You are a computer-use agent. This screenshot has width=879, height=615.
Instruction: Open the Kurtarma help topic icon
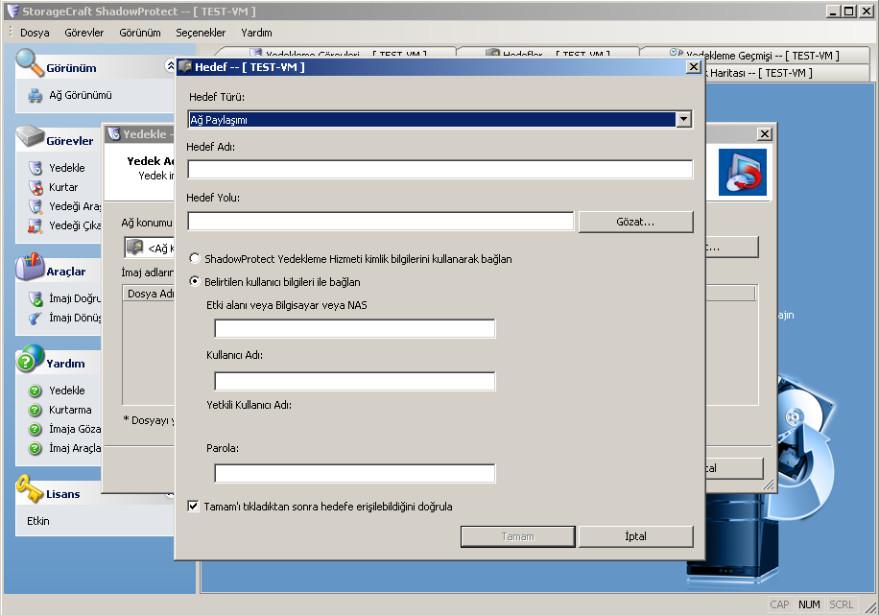(36, 410)
